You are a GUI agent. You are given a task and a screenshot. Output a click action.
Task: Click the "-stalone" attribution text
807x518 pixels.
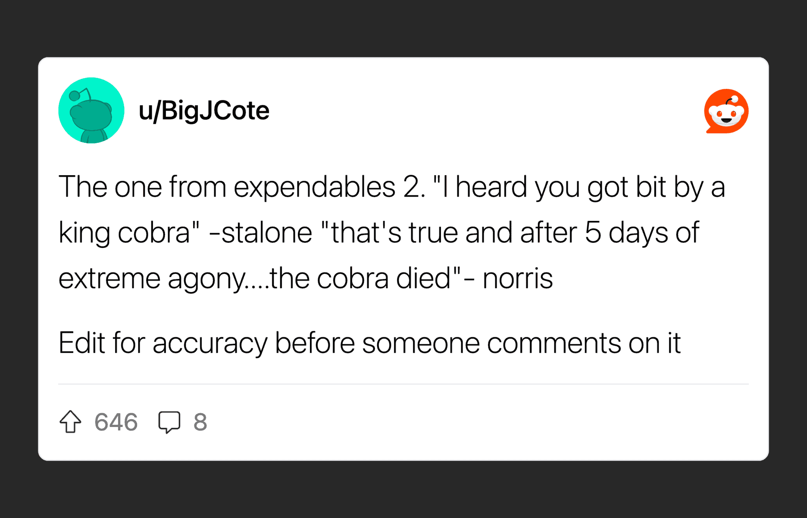(x=260, y=233)
